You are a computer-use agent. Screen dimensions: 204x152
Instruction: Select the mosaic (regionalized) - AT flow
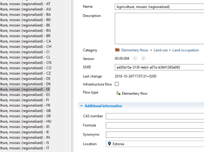coord(25,4)
